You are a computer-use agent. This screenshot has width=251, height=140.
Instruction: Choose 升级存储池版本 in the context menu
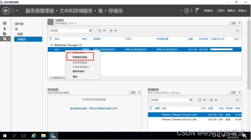81,67
